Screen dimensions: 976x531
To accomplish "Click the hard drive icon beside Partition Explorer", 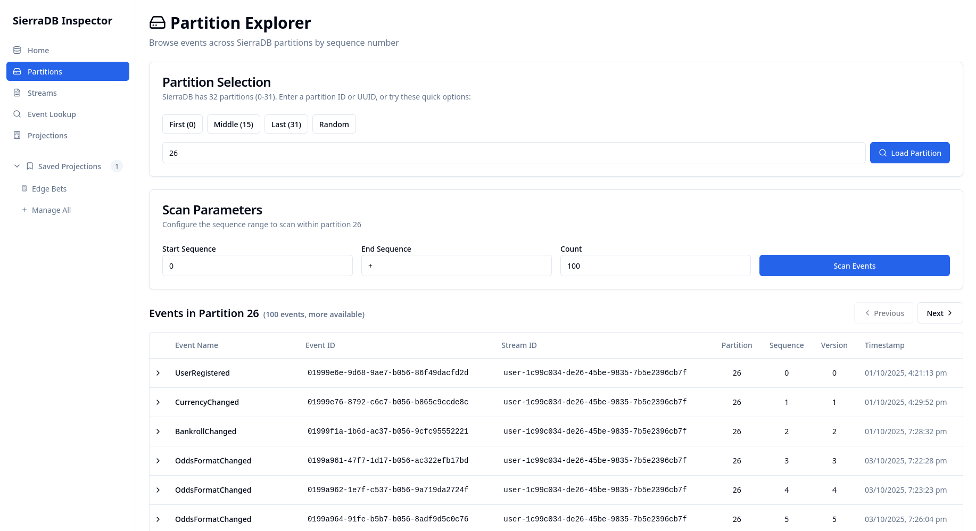I will tap(158, 22).
